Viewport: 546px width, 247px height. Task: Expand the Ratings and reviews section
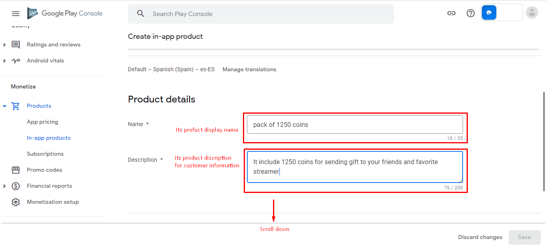pos(4,44)
